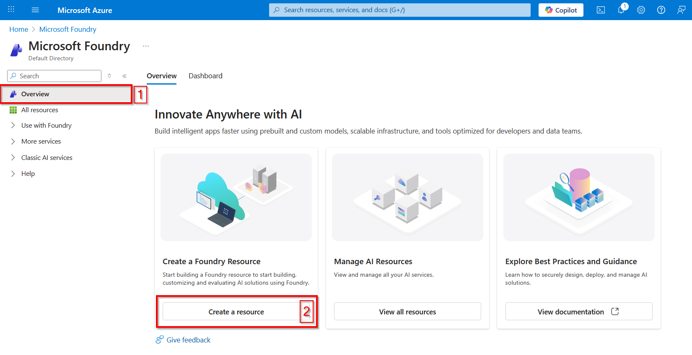Open the Copilot button
The width and height of the screenshot is (692, 355).
point(561,10)
